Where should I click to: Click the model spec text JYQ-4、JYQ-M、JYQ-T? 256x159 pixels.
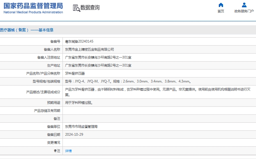tap(92, 81)
